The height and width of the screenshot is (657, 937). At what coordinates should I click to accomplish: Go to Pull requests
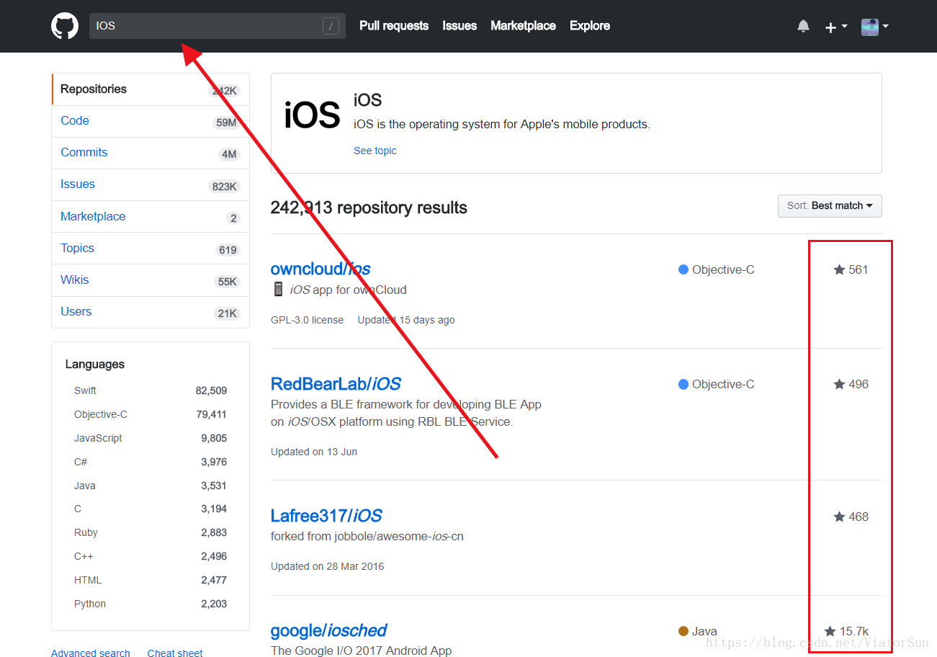tap(394, 26)
